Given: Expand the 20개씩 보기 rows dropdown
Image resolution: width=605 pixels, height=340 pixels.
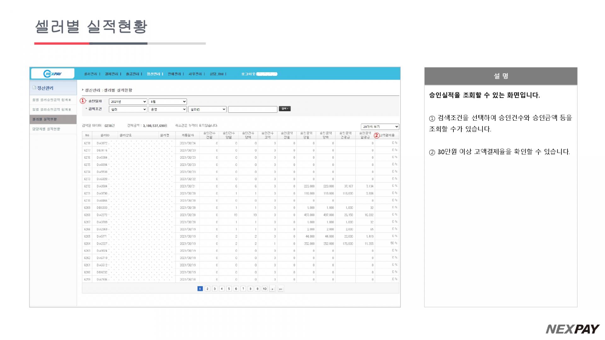Looking at the screenshot, I should click(x=380, y=127).
